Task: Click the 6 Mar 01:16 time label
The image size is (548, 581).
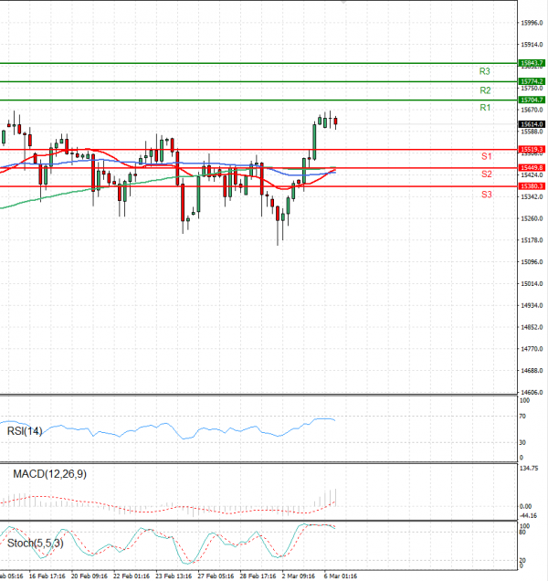Action: (341, 576)
